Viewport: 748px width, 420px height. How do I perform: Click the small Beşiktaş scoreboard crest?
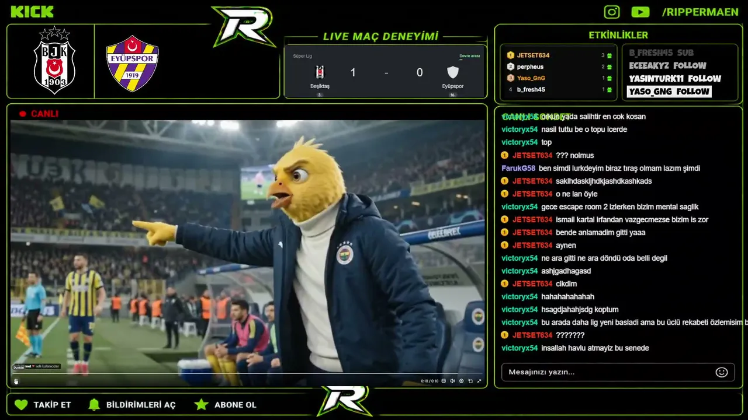coord(320,72)
